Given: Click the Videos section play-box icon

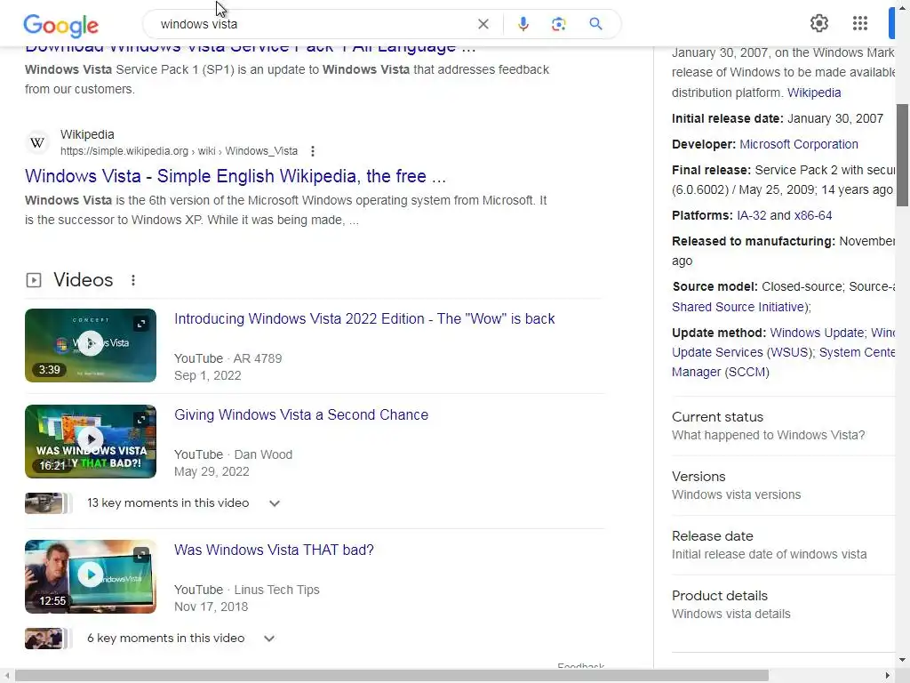Looking at the screenshot, I should pyautogui.click(x=34, y=280).
